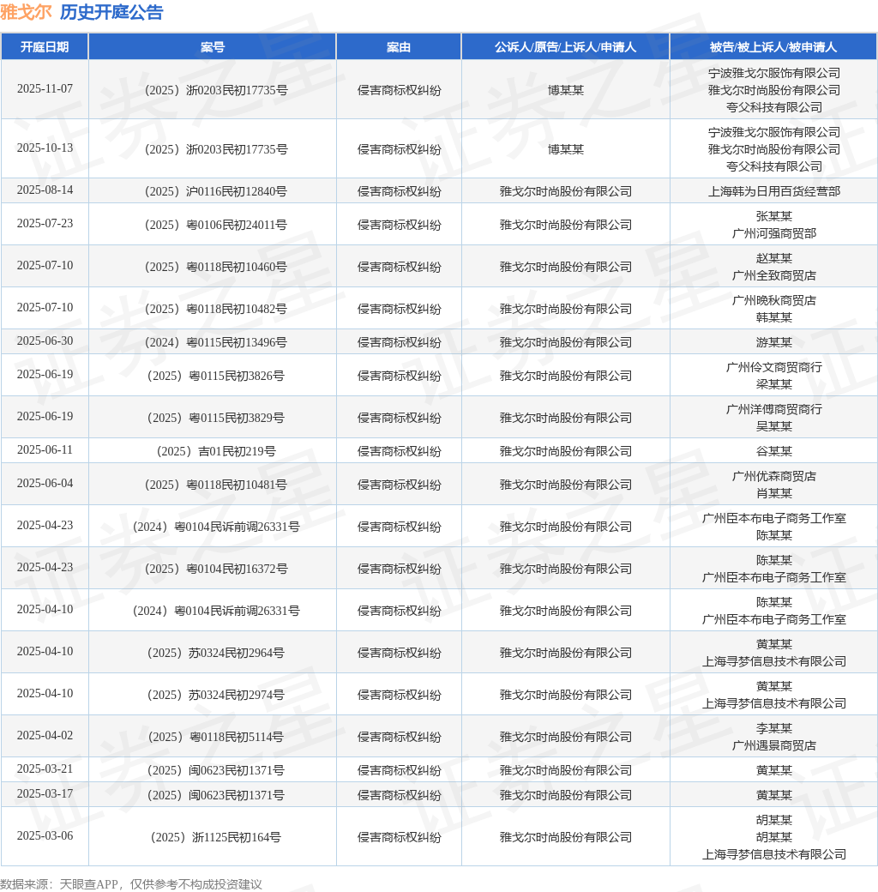Click case number 粤0106民初24011号
The width and height of the screenshot is (878, 892).
pos(216,226)
